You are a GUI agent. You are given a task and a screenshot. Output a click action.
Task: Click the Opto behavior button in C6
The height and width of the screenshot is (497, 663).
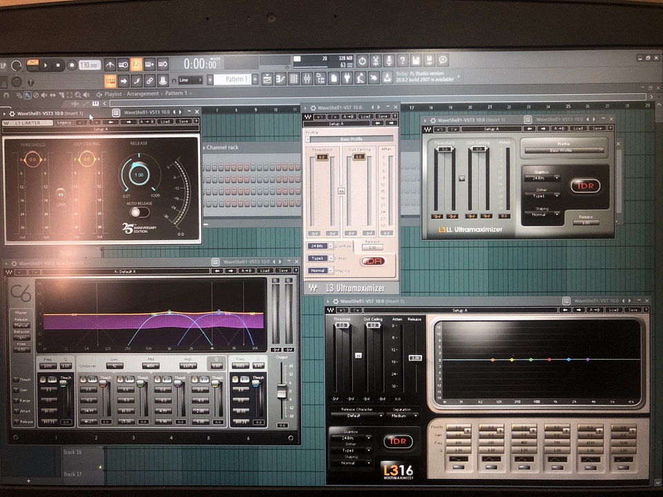(21, 338)
